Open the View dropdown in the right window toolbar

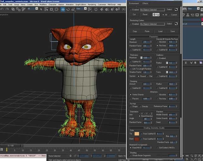(x=198, y=9)
